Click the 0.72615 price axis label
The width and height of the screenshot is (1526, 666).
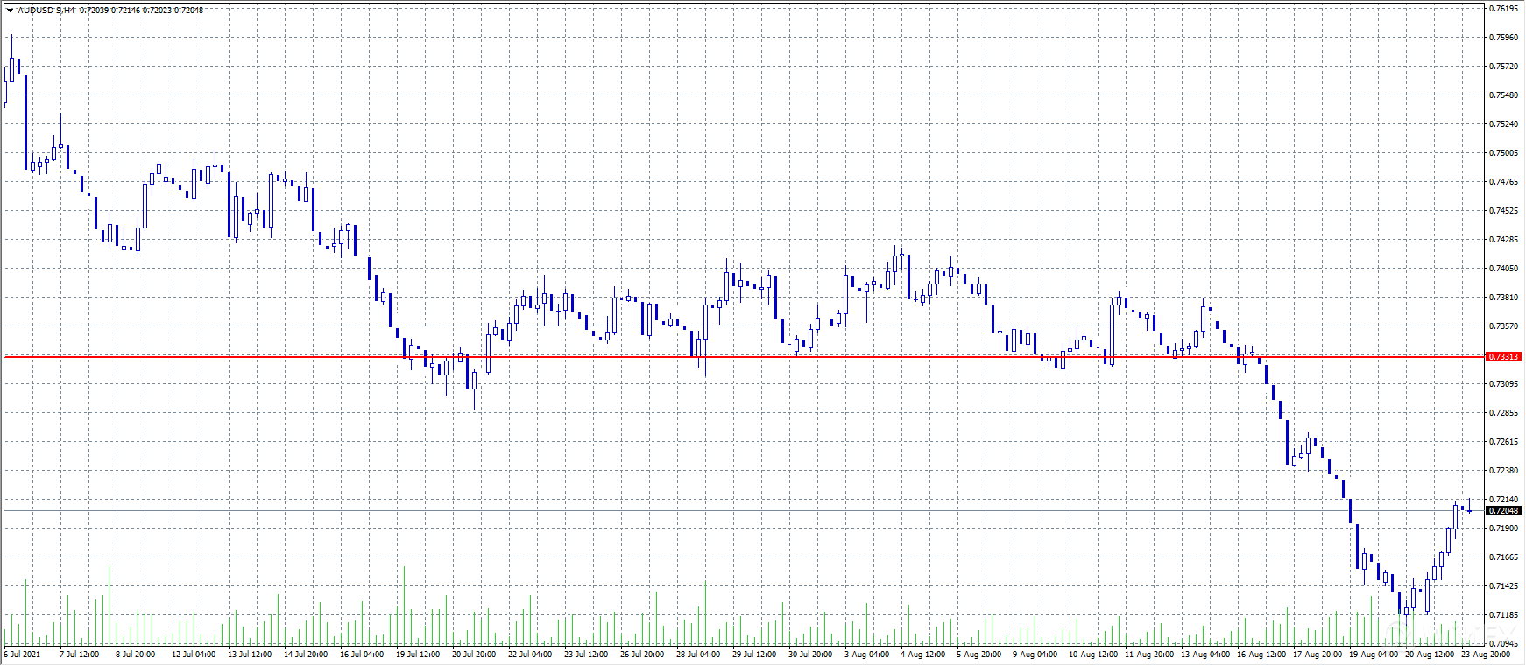pos(1504,442)
